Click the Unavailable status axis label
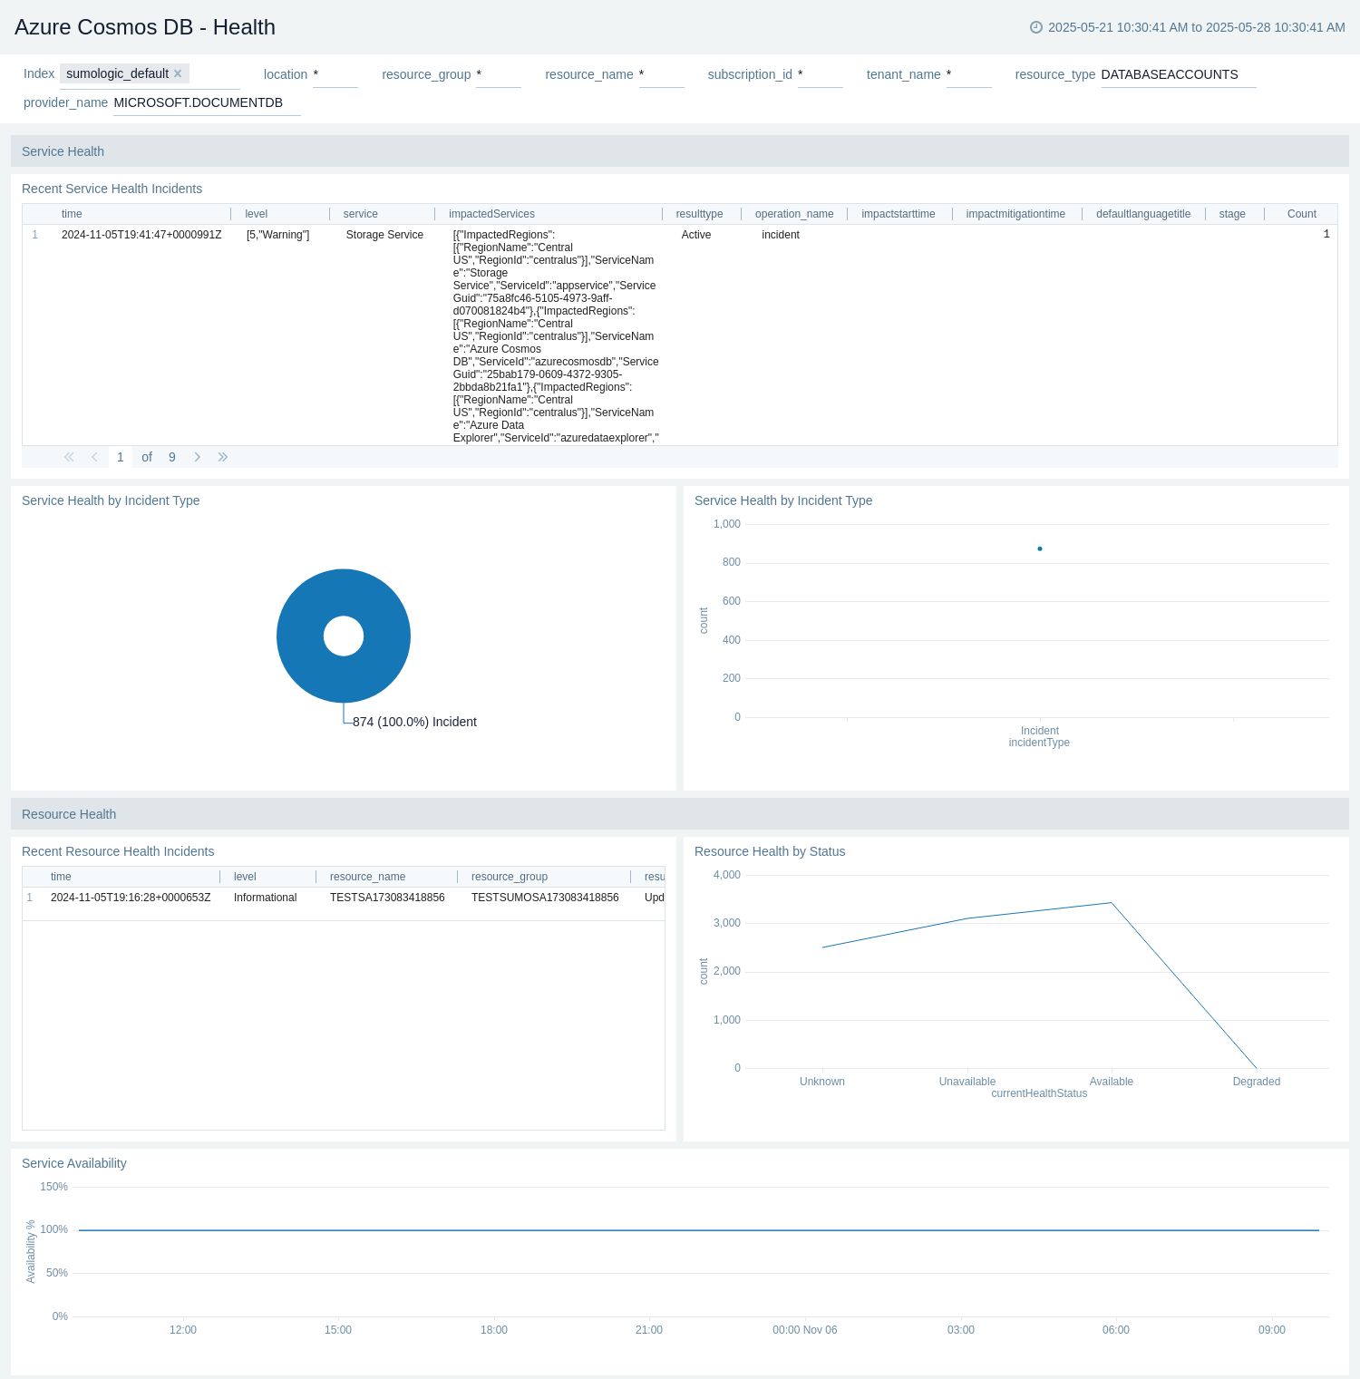 [967, 1082]
